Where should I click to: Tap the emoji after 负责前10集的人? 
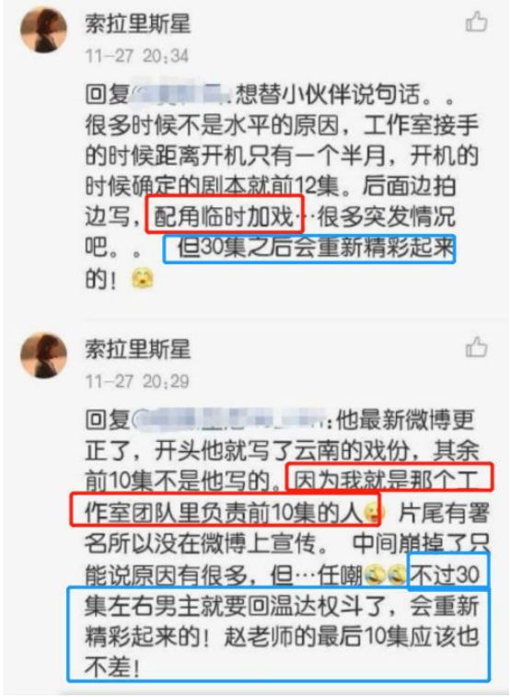pyautogui.click(x=374, y=513)
